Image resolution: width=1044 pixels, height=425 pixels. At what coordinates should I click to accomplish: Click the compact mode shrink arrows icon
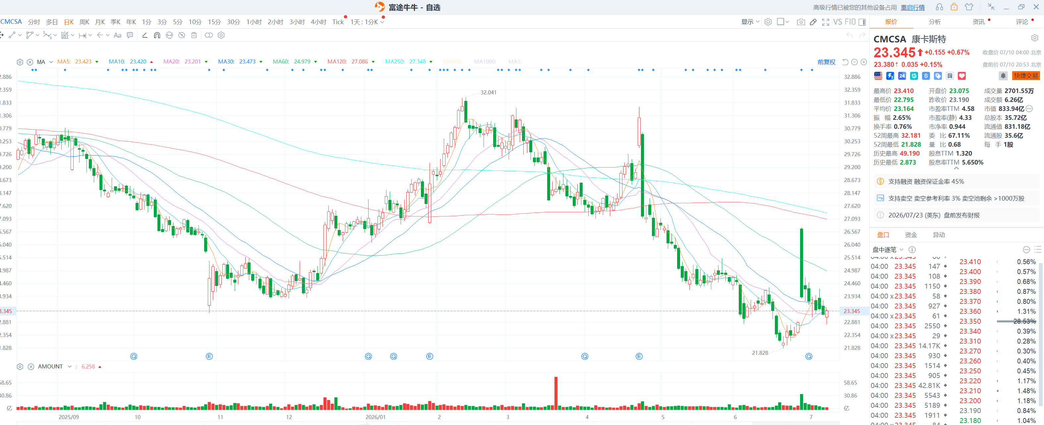click(991, 7)
